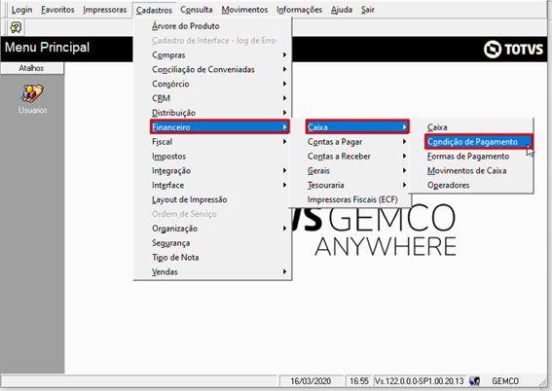Image resolution: width=552 pixels, height=391 pixels.
Task: Expand the Consórcio submenu
Action: point(212,84)
